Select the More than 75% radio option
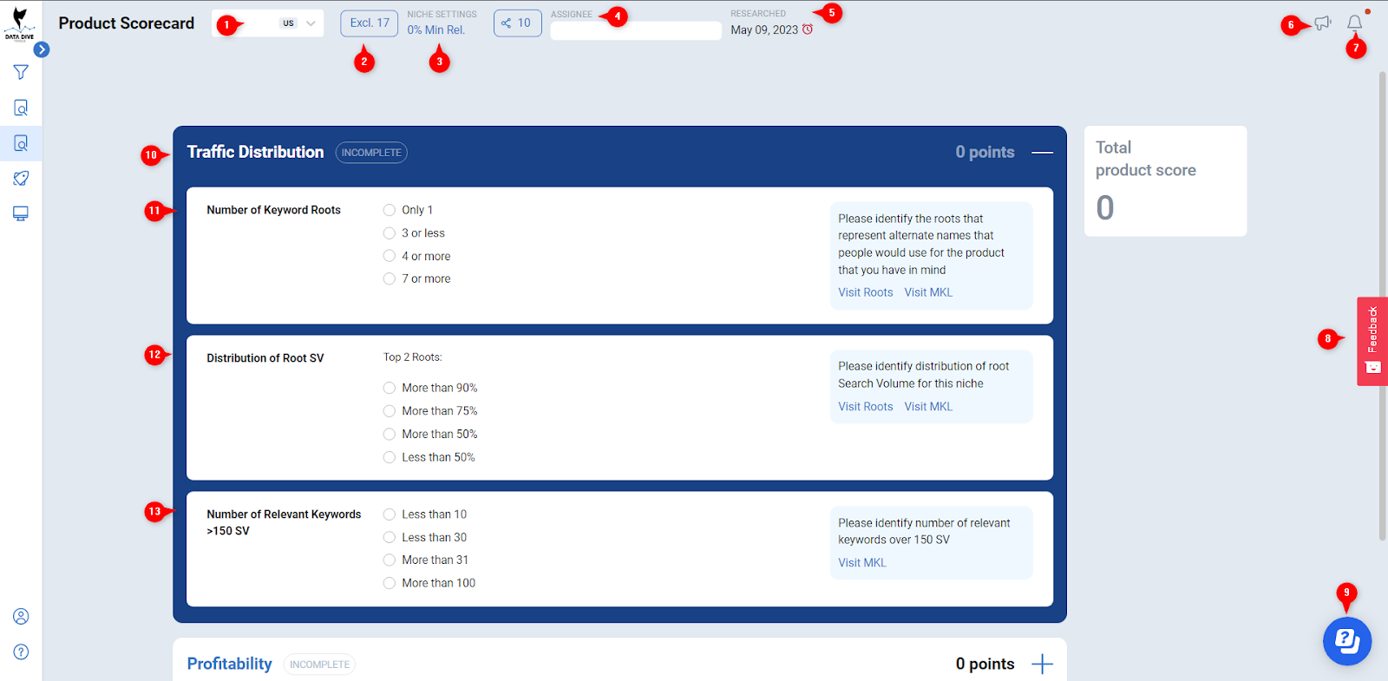1388x681 pixels. click(x=390, y=411)
